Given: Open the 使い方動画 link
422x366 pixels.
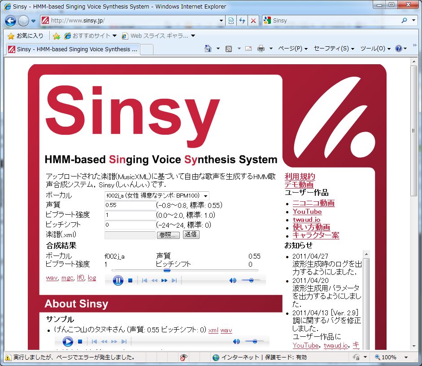Looking at the screenshot, I should coord(311,227).
